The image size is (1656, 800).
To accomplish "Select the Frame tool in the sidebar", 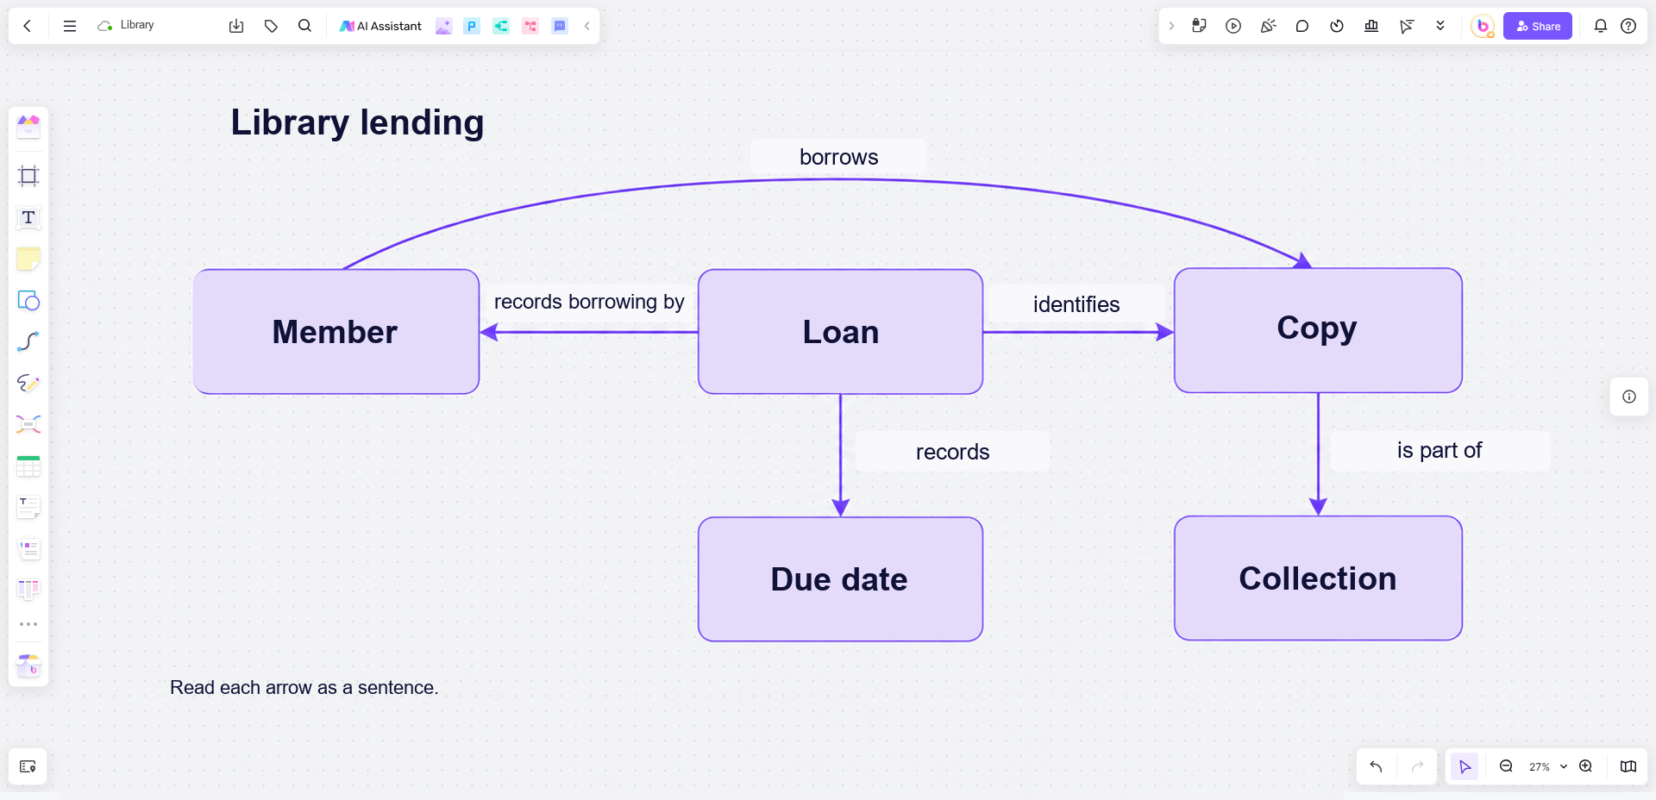I will tap(28, 176).
